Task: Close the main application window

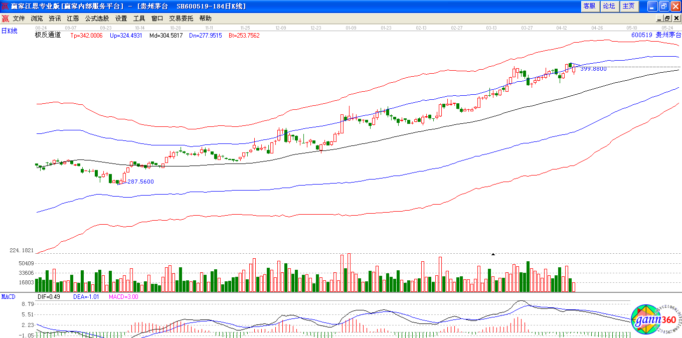Action: point(675,6)
